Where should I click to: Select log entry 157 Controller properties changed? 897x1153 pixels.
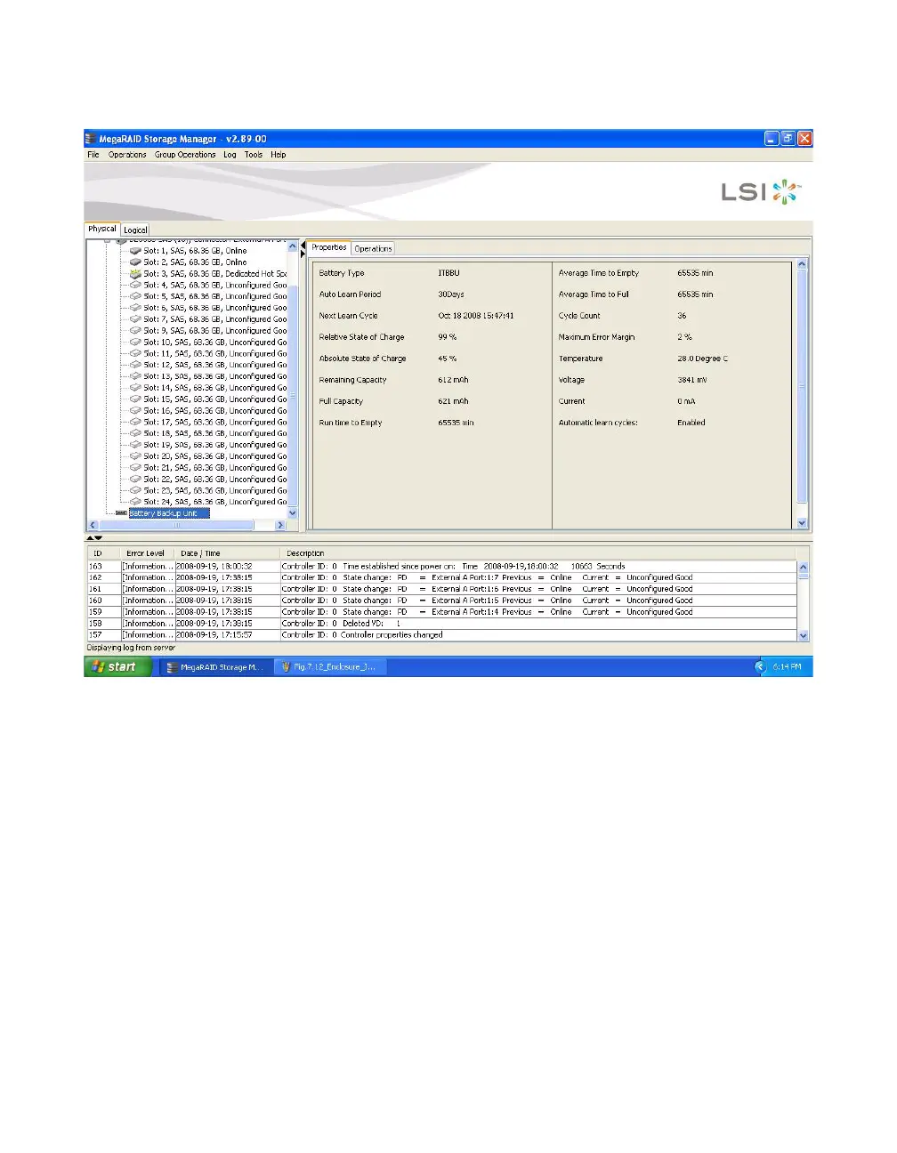(x=440, y=635)
